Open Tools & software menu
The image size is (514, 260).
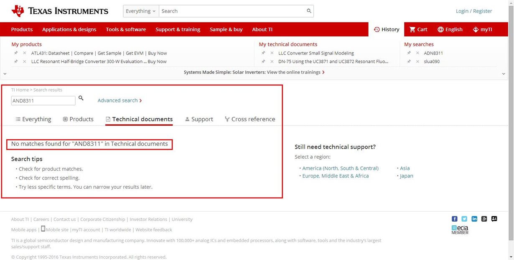[x=126, y=30]
